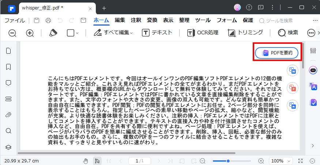Click the toolbar zoom in magnifier

coord(30,33)
